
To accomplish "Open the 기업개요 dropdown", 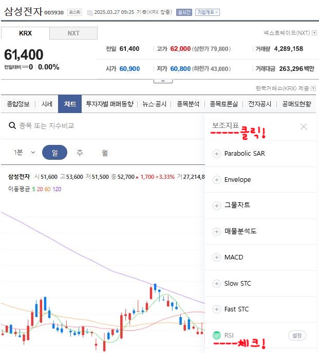I will point(207,12).
